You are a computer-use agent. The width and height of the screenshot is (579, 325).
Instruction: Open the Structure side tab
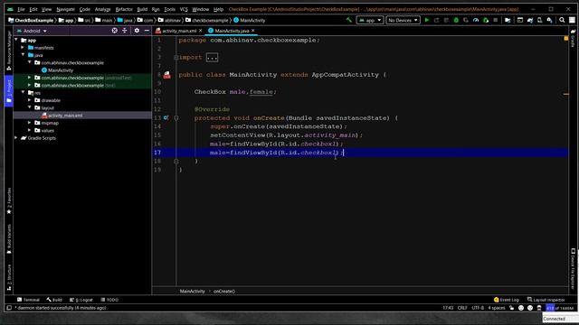tap(9, 277)
